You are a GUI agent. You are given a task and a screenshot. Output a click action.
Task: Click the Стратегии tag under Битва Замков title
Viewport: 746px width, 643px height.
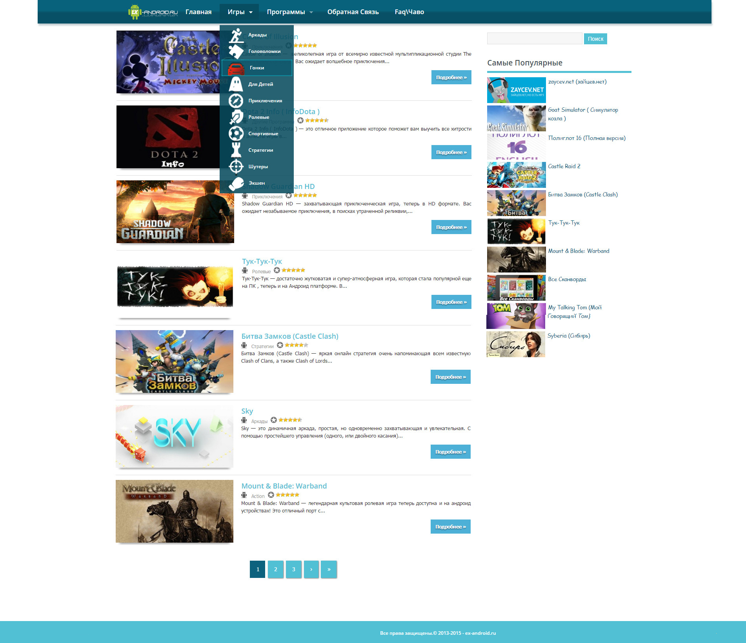pos(262,347)
